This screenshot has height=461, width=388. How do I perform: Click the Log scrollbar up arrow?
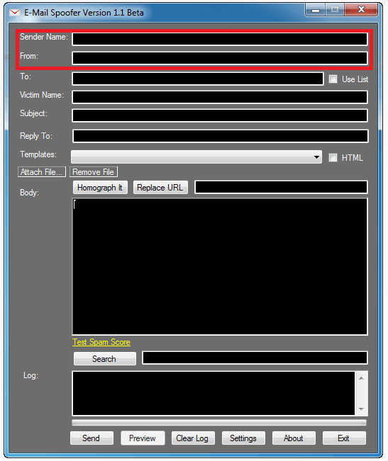coord(362,378)
